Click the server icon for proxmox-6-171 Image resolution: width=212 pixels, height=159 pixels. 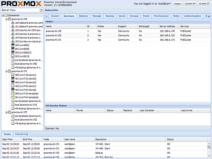[x=10, y=71]
